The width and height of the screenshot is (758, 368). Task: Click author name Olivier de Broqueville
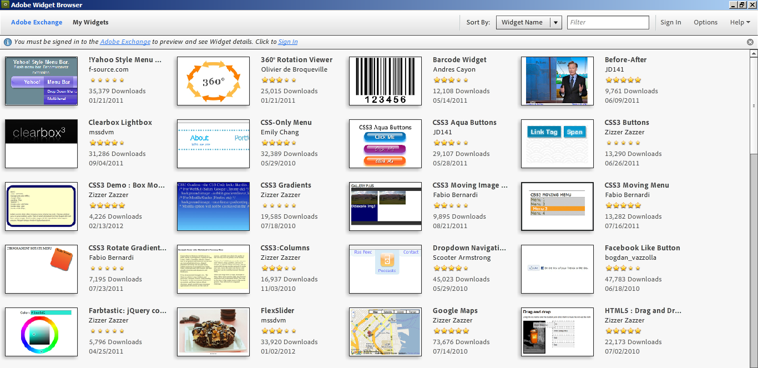294,70
